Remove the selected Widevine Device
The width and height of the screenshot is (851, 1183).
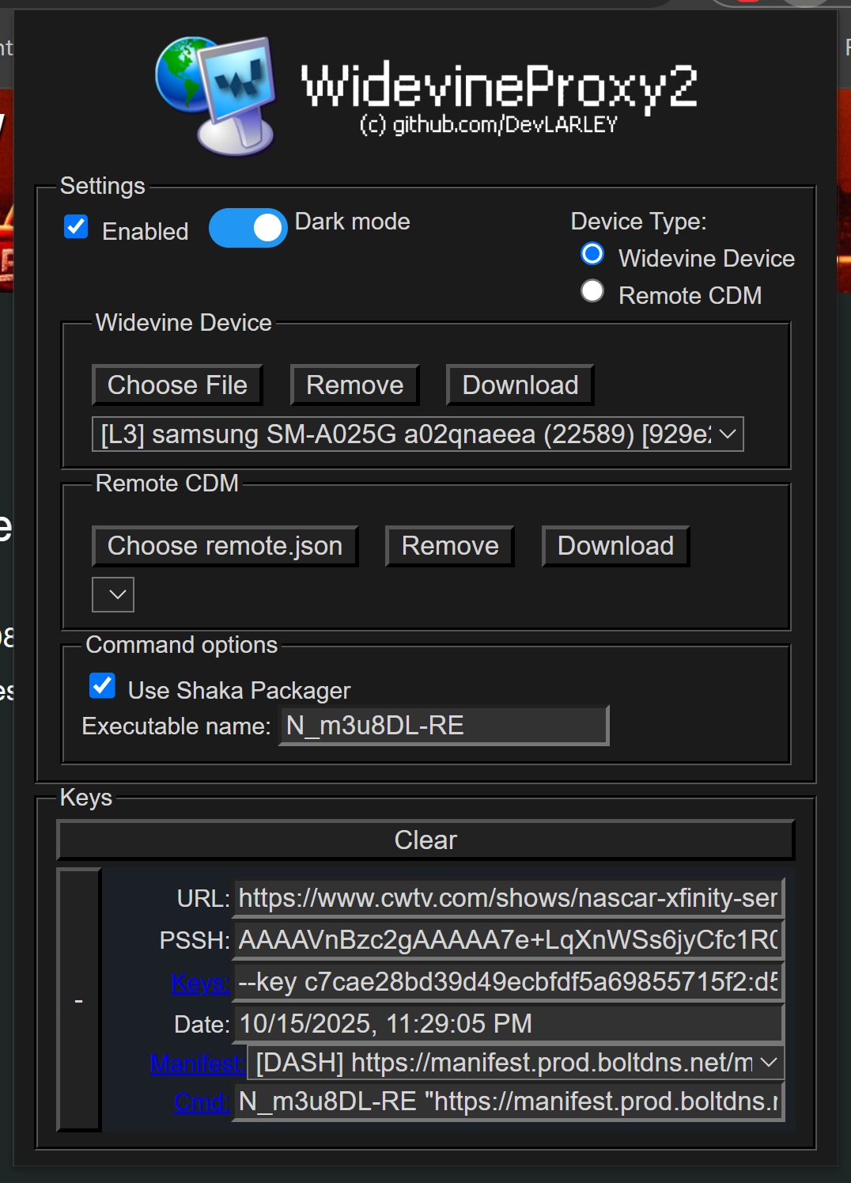[x=354, y=385]
